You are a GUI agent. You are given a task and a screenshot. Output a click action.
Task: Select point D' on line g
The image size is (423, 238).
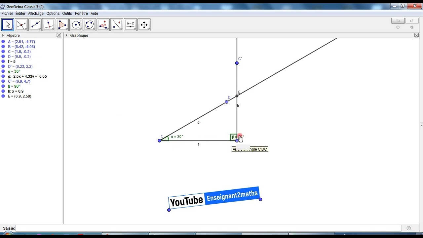click(226, 102)
